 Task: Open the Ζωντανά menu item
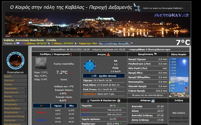[15, 80]
